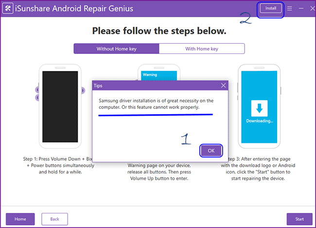Click the iSunshare wrench logo icon

8,8
